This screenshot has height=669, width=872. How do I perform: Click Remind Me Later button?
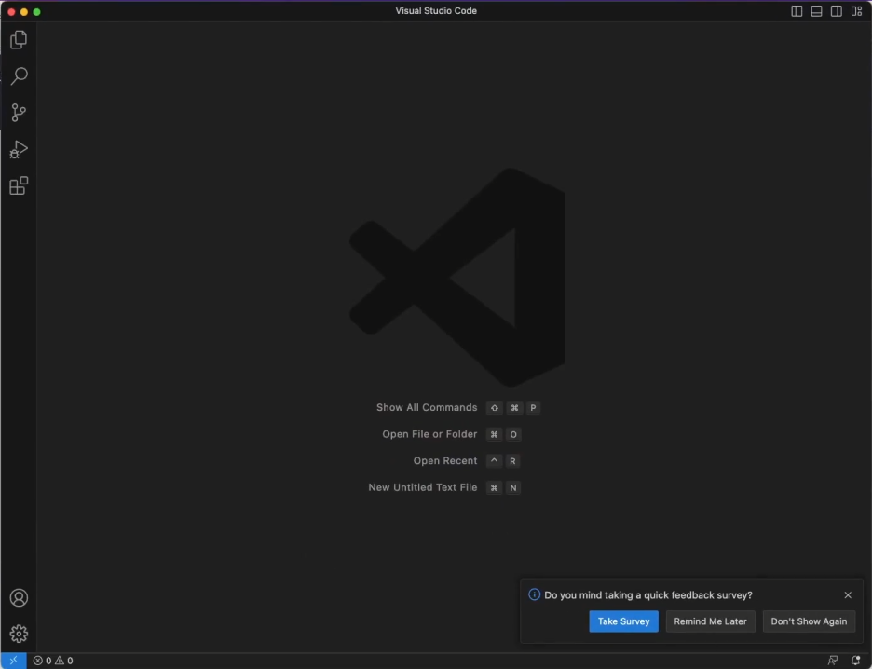(710, 621)
